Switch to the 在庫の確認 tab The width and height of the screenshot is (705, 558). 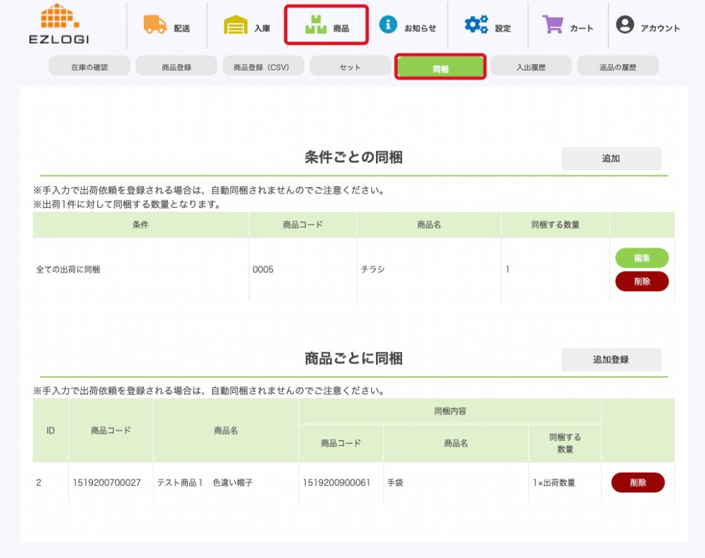click(x=90, y=67)
